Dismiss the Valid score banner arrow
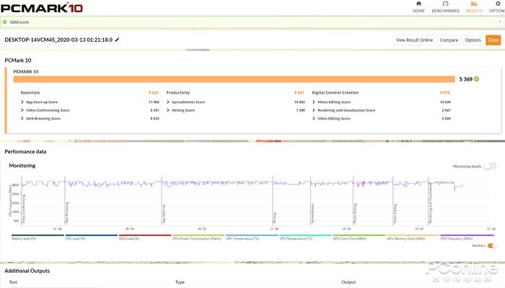This screenshot has height=288, width=505. (499, 22)
